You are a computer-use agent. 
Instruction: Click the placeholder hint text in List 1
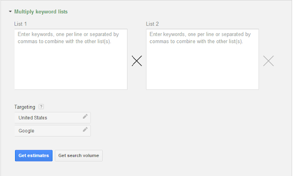[x=68, y=38]
